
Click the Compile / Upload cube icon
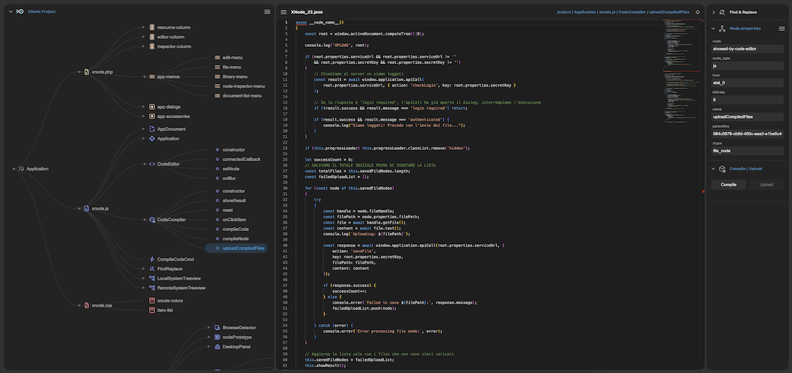[722, 168]
